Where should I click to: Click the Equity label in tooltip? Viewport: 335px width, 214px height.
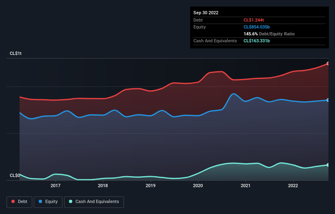point(200,27)
